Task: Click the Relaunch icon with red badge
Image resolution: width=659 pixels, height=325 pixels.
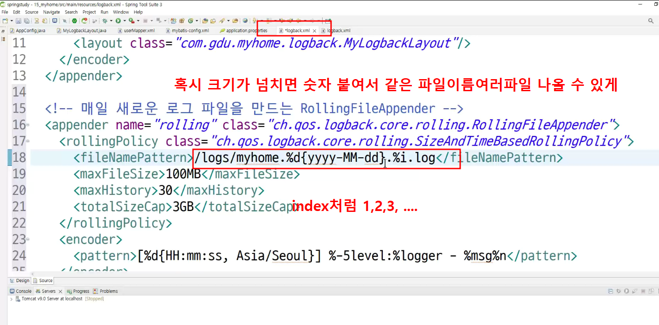Action: tap(84, 21)
